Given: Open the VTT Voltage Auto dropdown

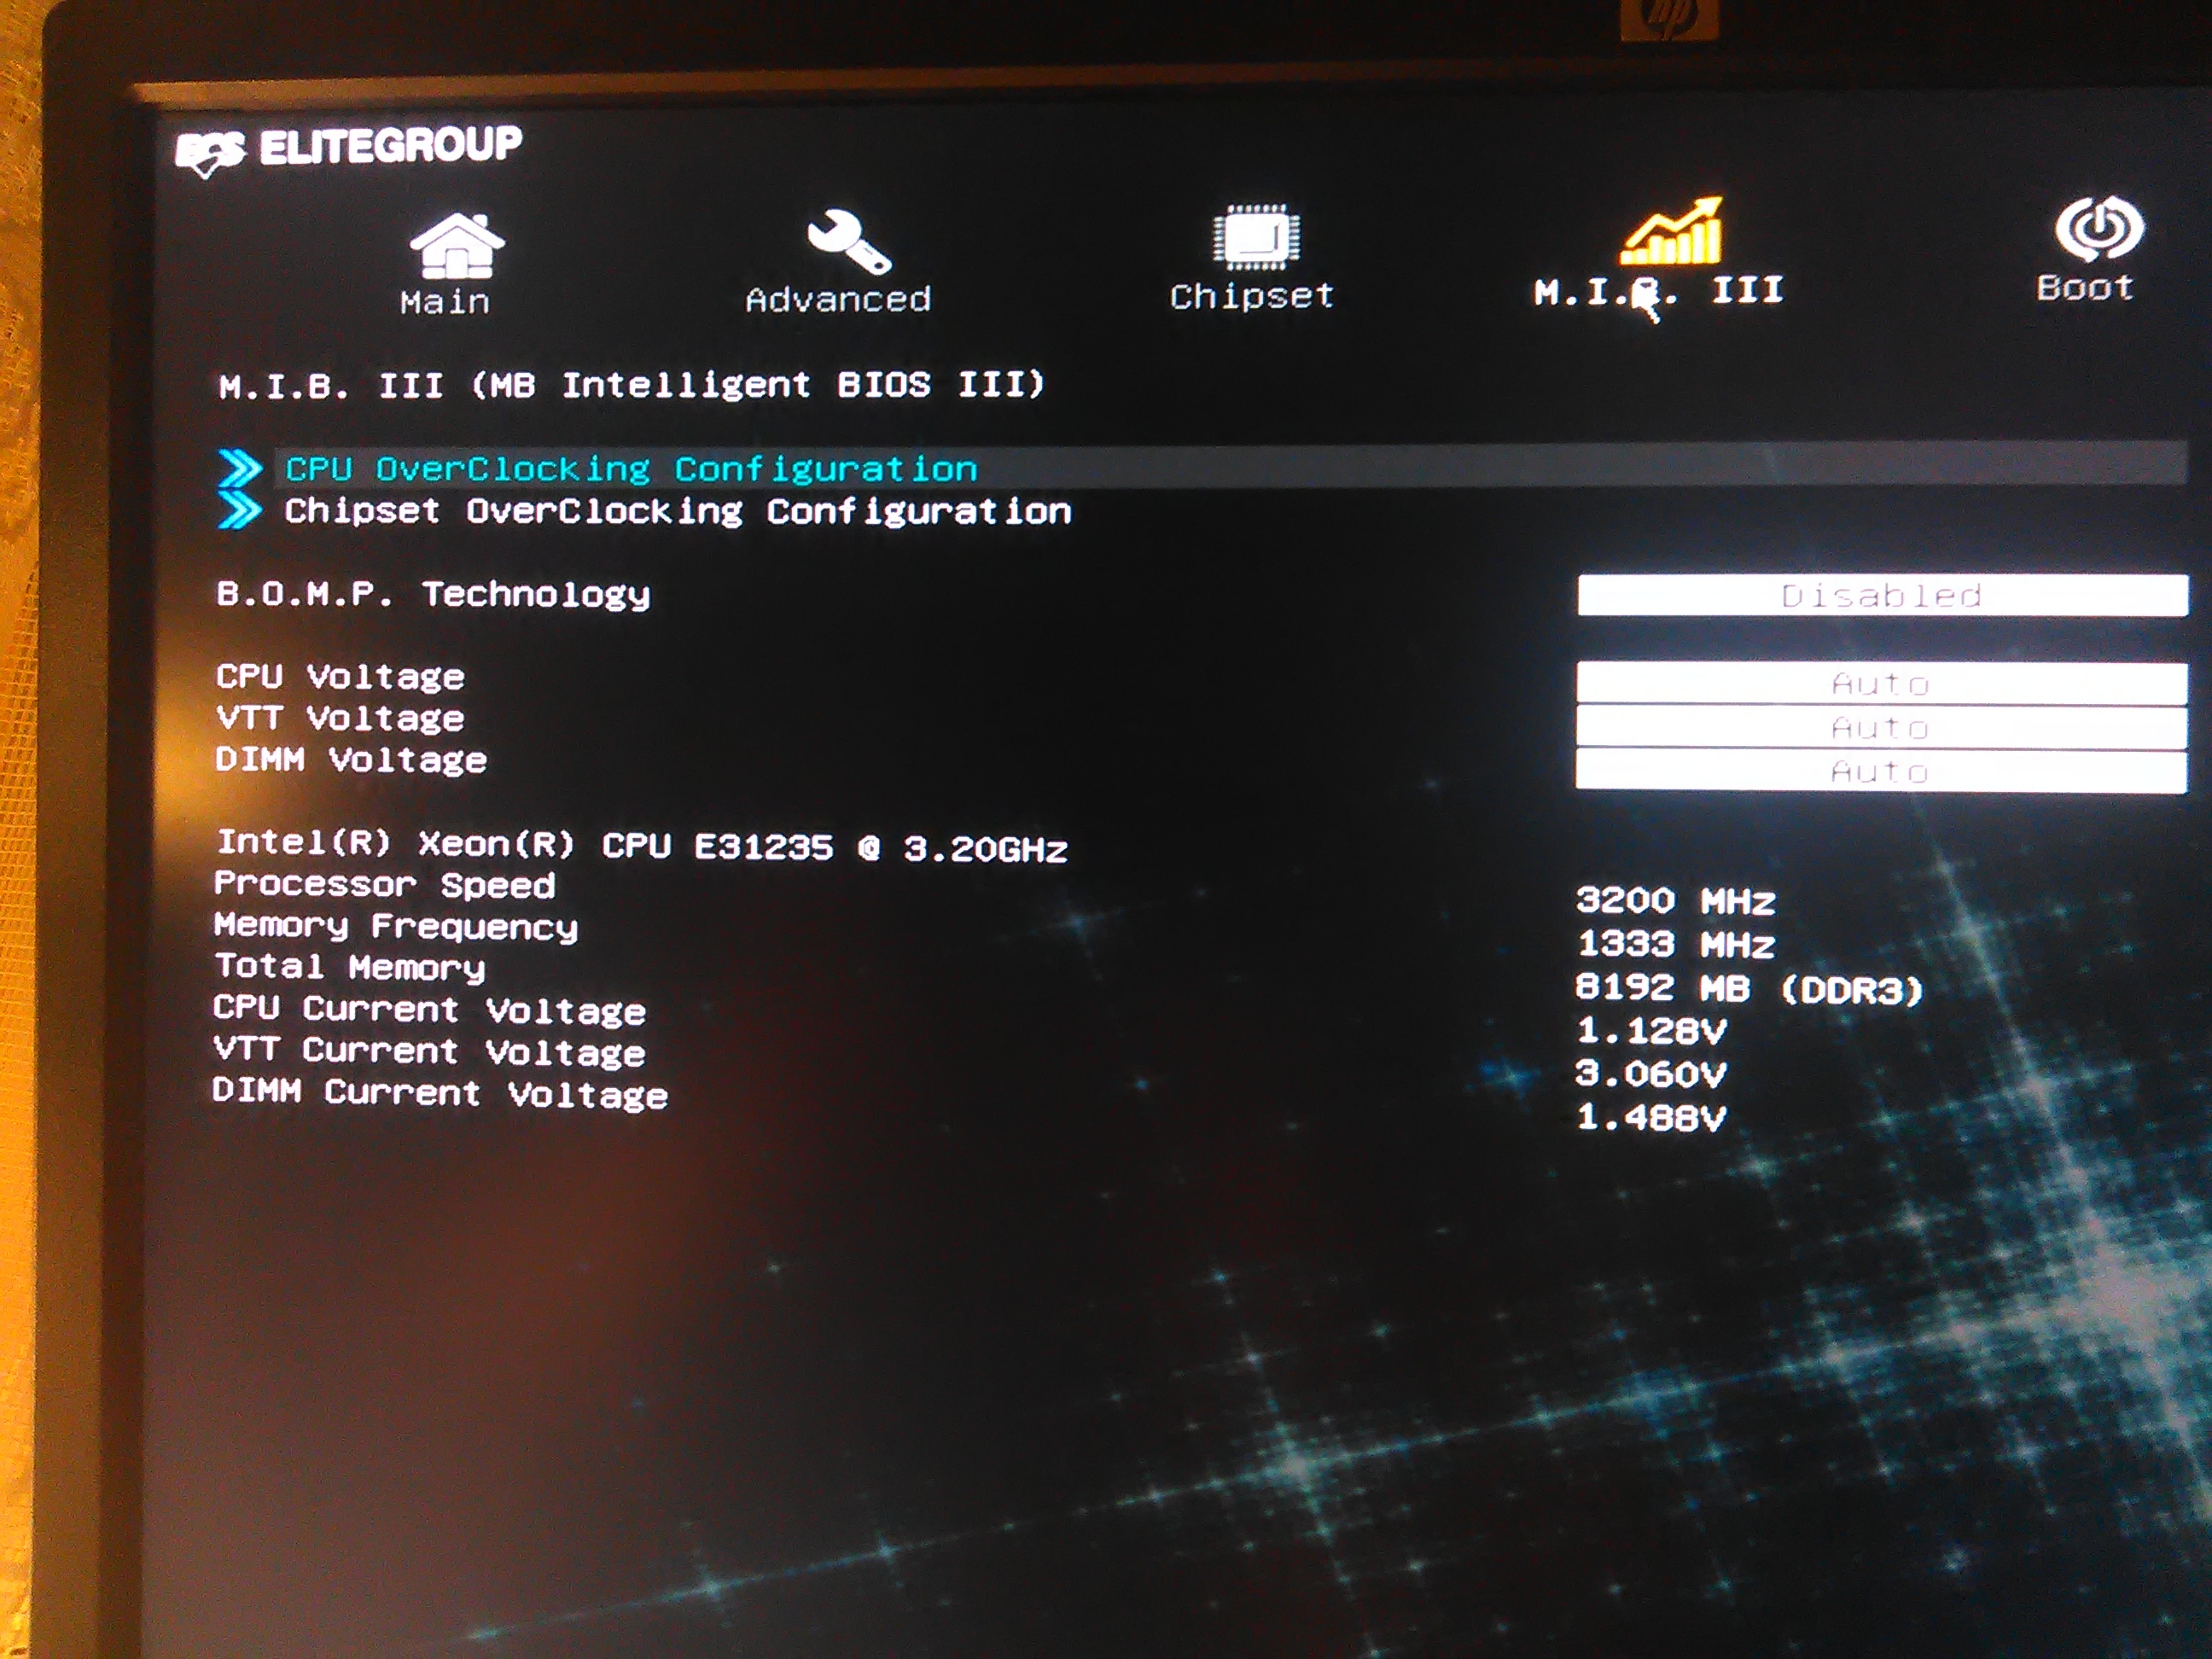Looking at the screenshot, I should point(1880,728).
